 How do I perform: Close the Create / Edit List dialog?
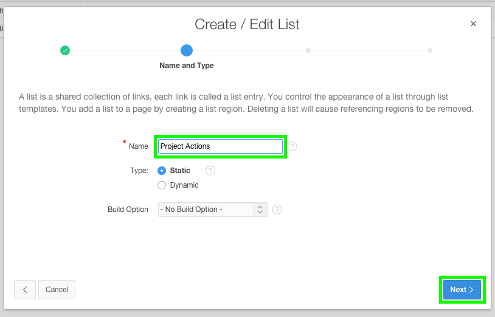[x=474, y=24]
